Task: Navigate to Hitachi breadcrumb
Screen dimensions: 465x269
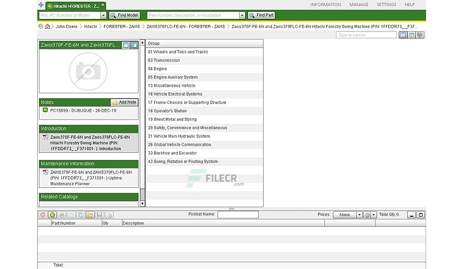Action: [91, 26]
